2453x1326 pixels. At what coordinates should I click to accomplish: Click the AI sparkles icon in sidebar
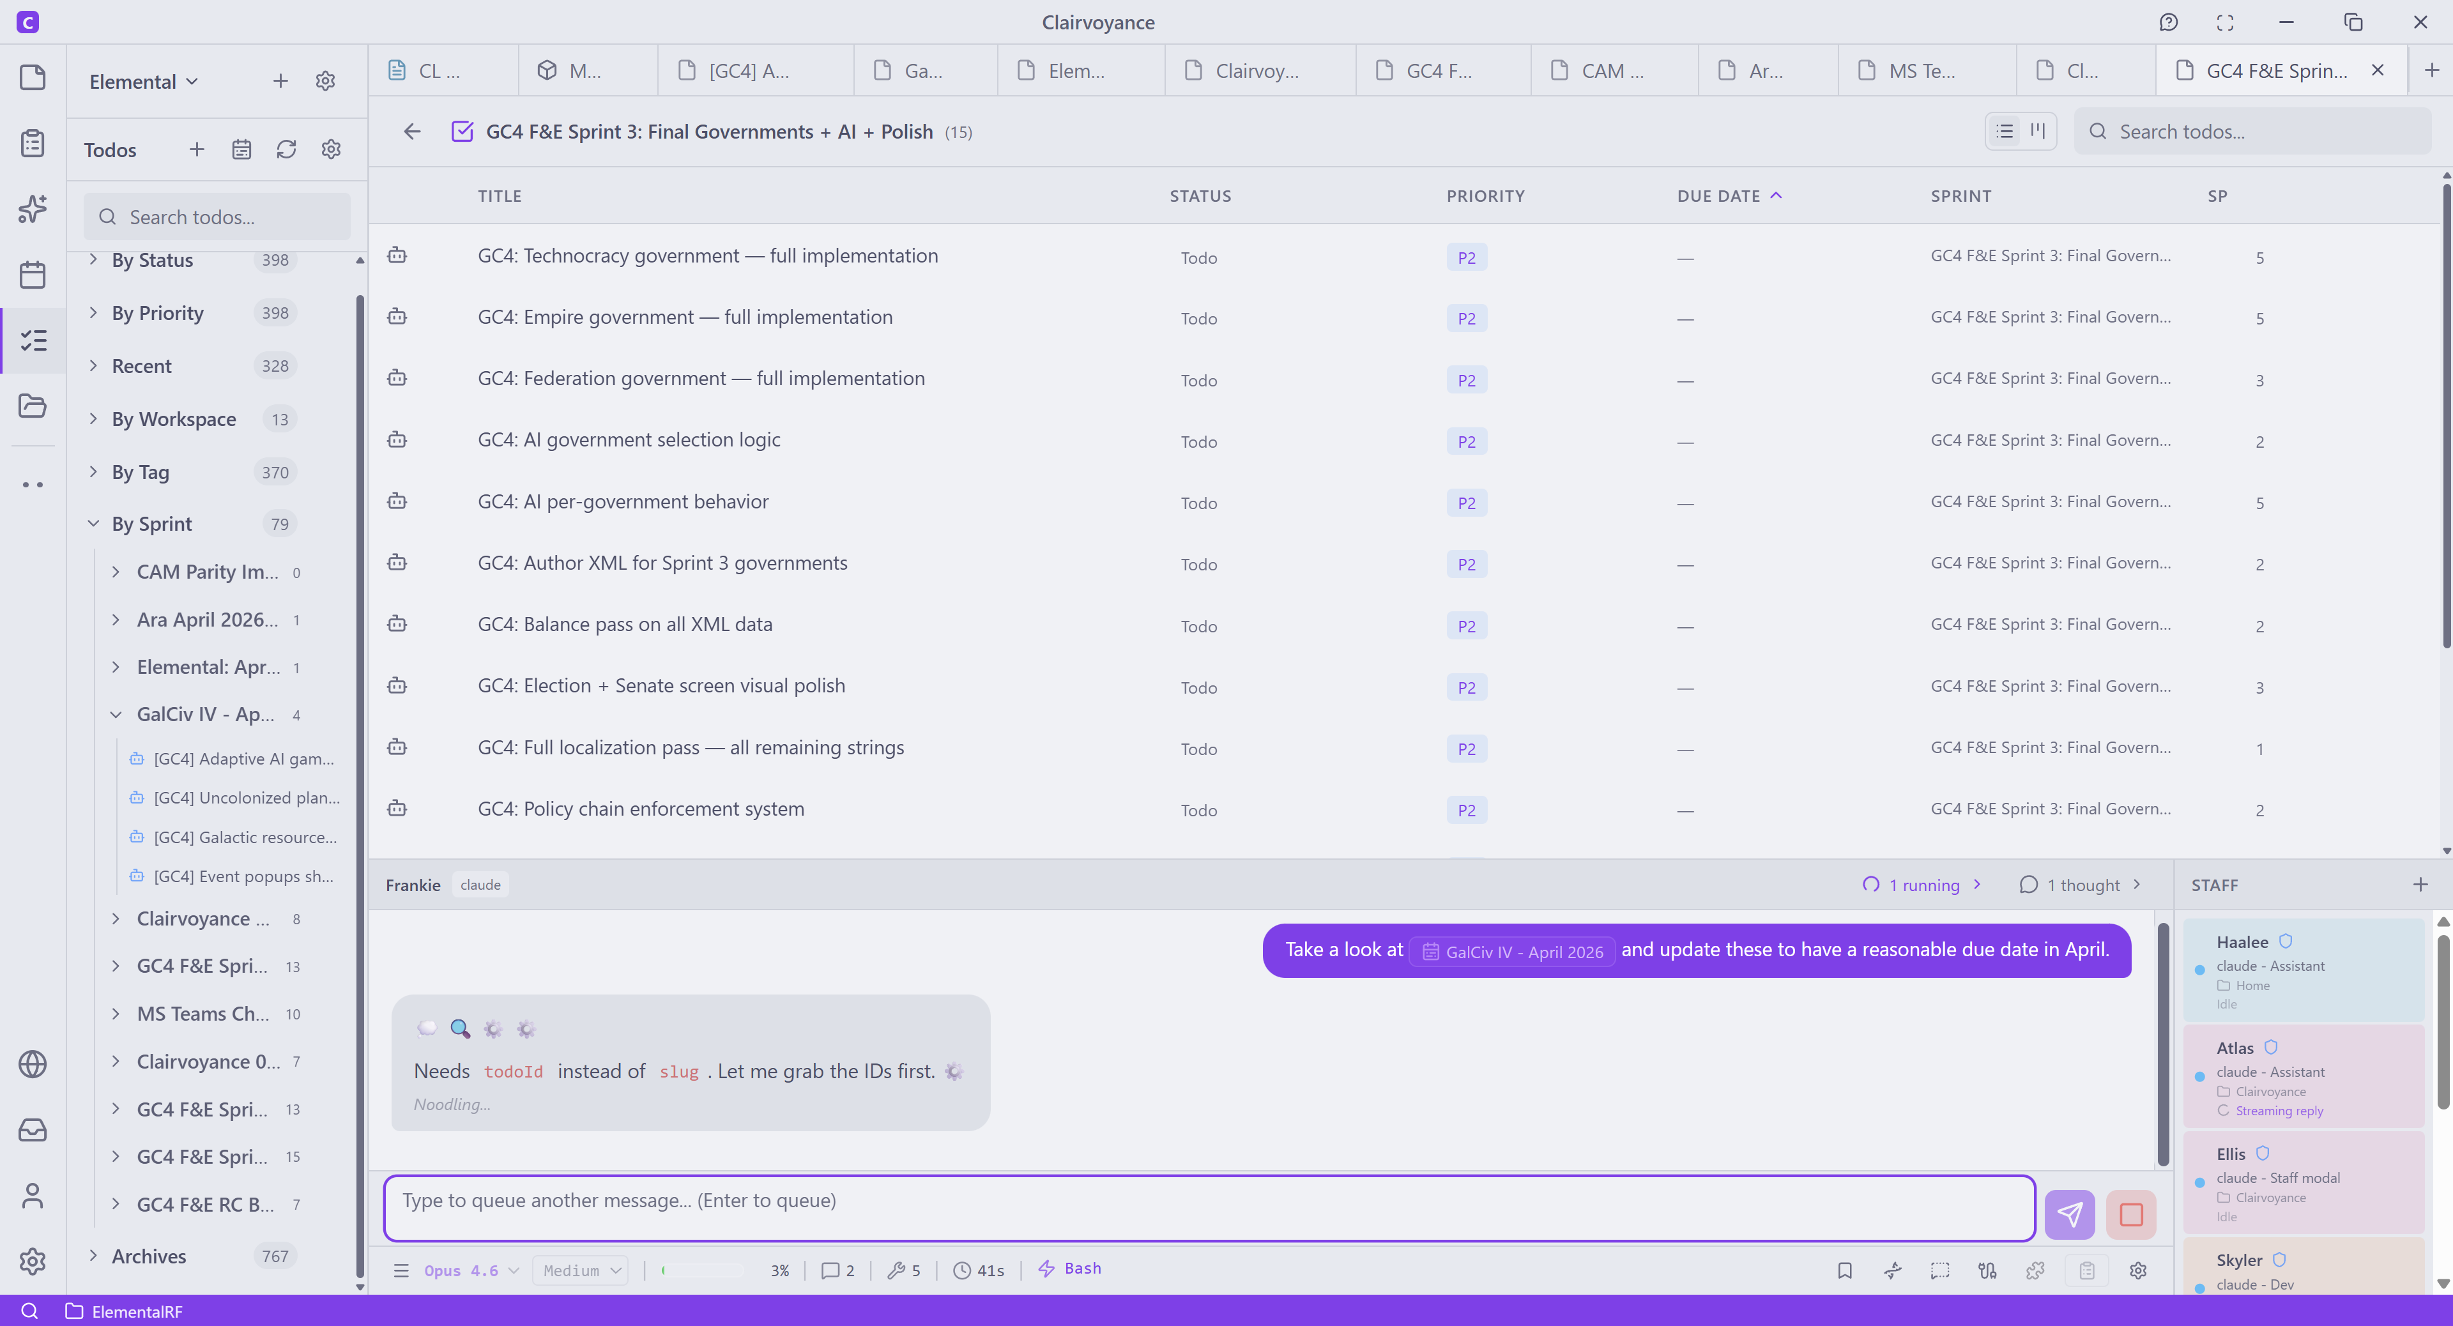point(33,208)
